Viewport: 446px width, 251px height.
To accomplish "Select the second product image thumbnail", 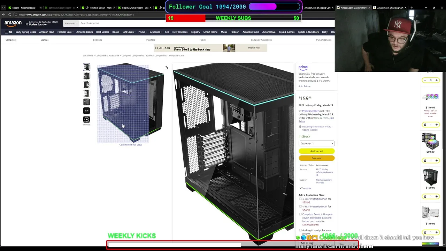I will coord(86,76).
